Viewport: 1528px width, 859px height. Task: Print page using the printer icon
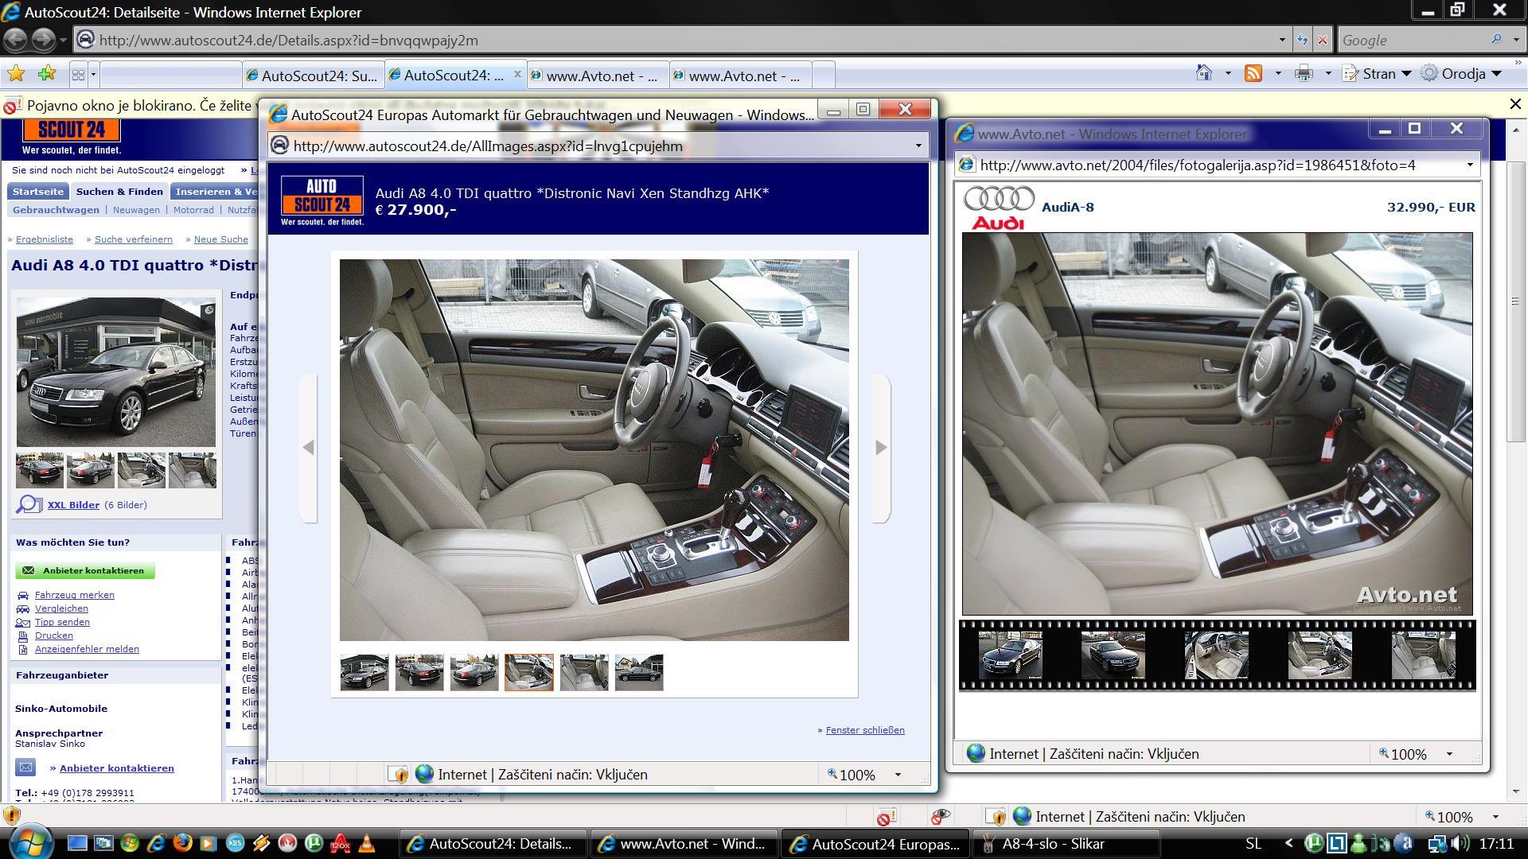coord(1304,73)
